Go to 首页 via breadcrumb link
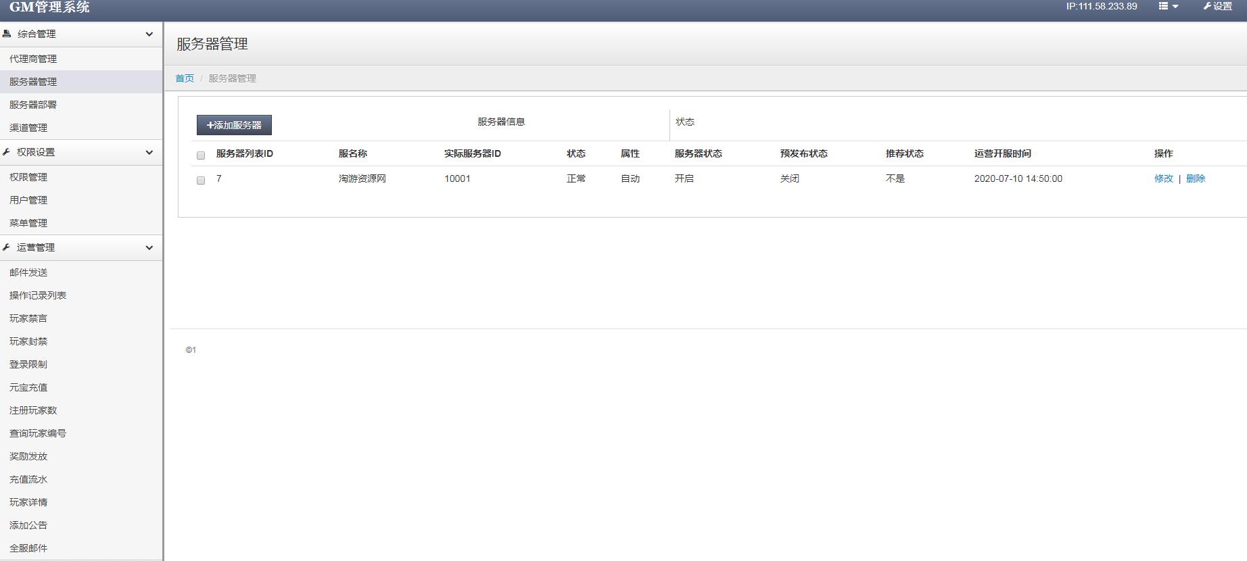The image size is (1247, 561). 185,78
